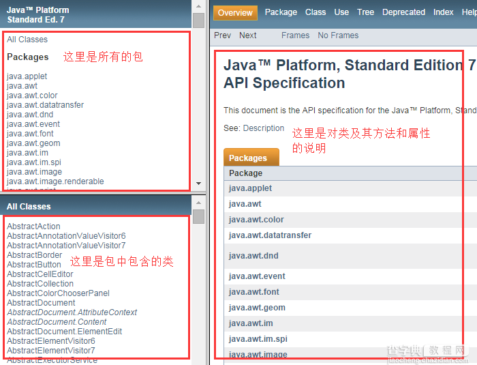The height and width of the screenshot is (365, 477).
Task: Open the AbstractDocument class
Action: point(41,302)
